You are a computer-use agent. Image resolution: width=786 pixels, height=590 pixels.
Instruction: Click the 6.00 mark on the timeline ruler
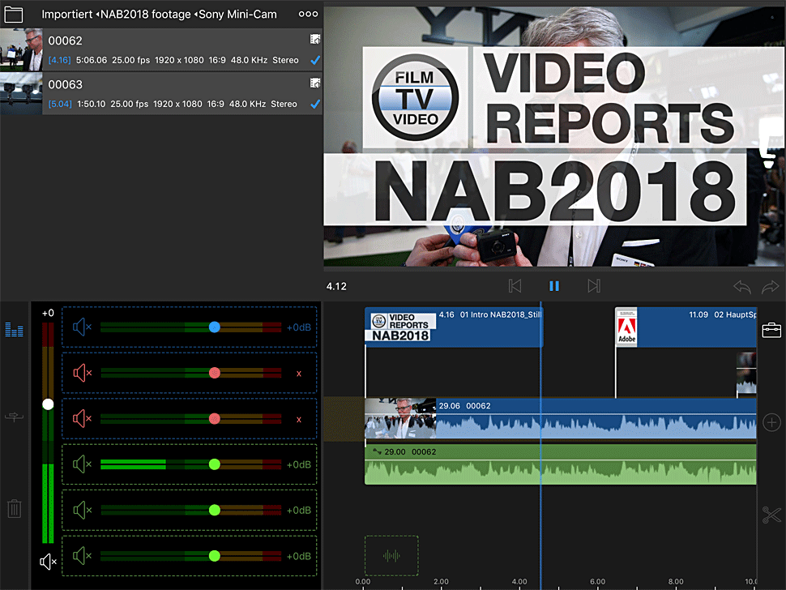[597, 581]
